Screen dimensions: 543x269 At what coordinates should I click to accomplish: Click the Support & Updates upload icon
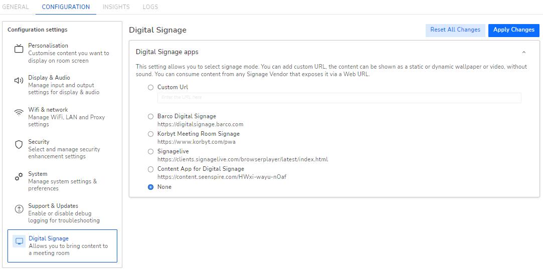19,209
